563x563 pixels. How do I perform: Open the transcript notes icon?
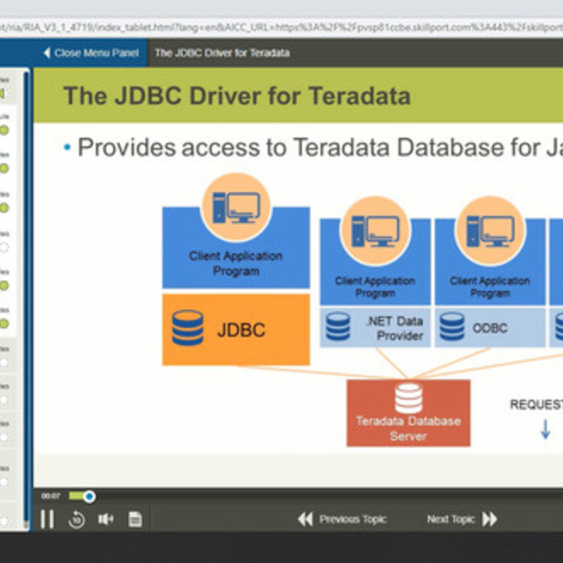[135, 519]
